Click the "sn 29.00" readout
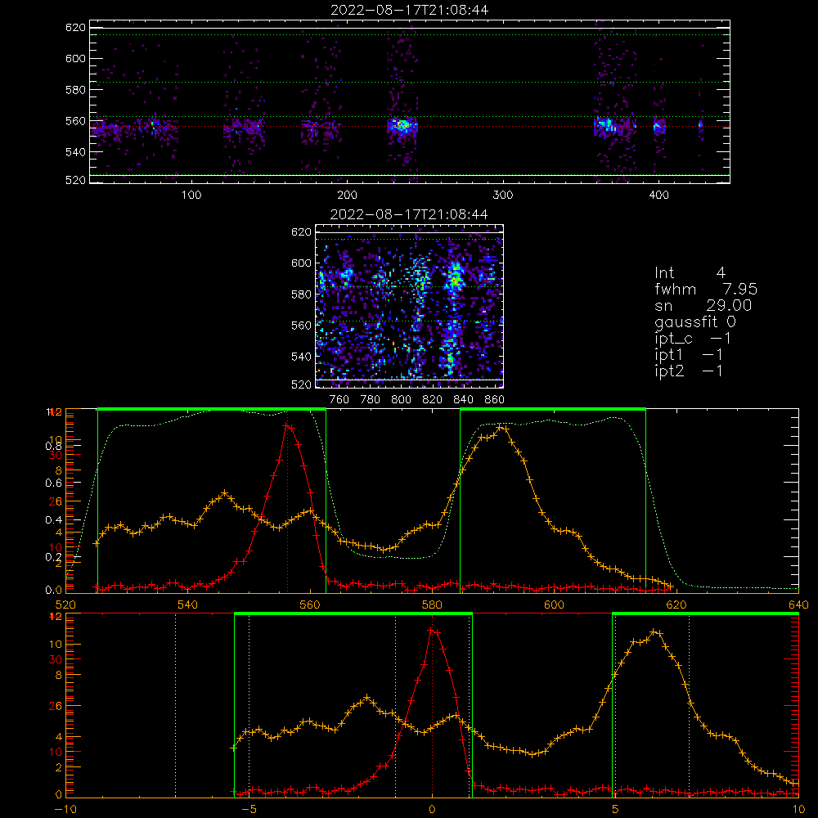This screenshot has height=818, width=818. tap(703, 305)
